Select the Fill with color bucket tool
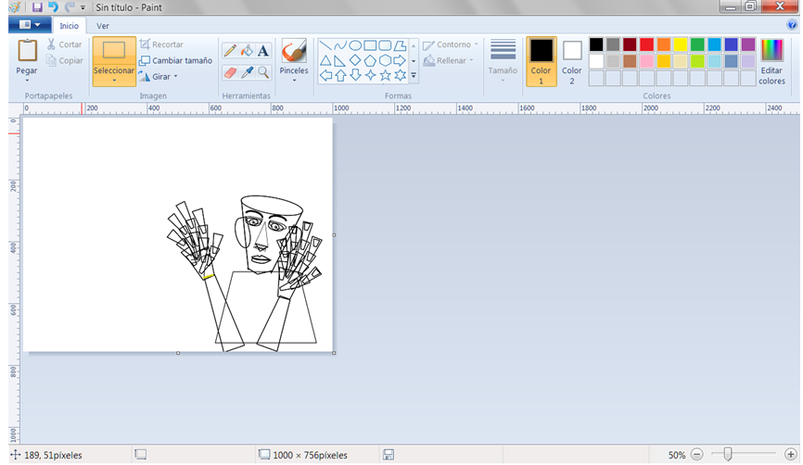The height and width of the screenshot is (465, 803). click(247, 51)
